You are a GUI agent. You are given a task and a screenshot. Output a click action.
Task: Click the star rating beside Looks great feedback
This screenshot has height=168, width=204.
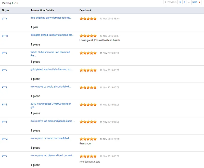pyautogui.click(x=88, y=36)
